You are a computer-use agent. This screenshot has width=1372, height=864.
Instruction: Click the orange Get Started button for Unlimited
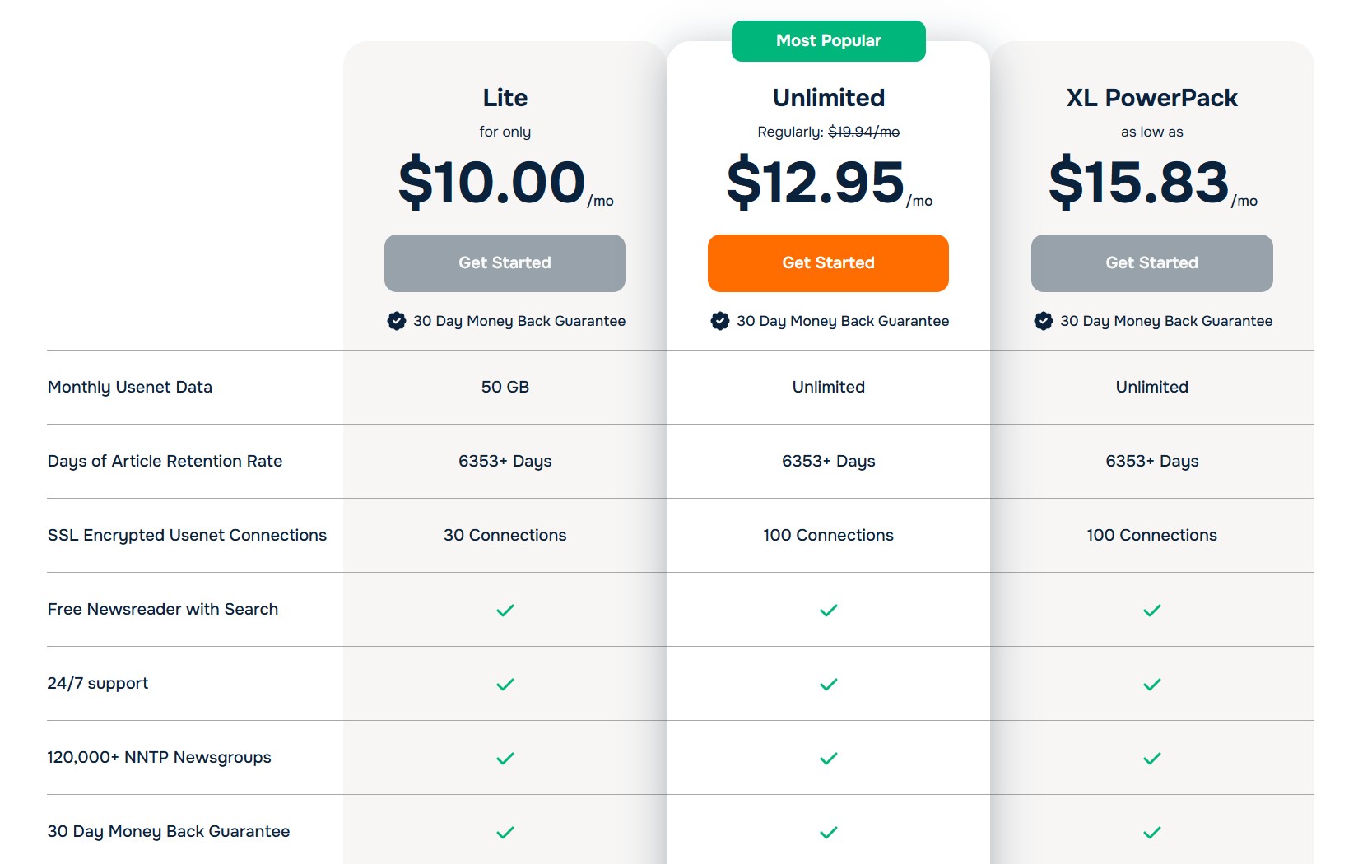click(x=828, y=263)
